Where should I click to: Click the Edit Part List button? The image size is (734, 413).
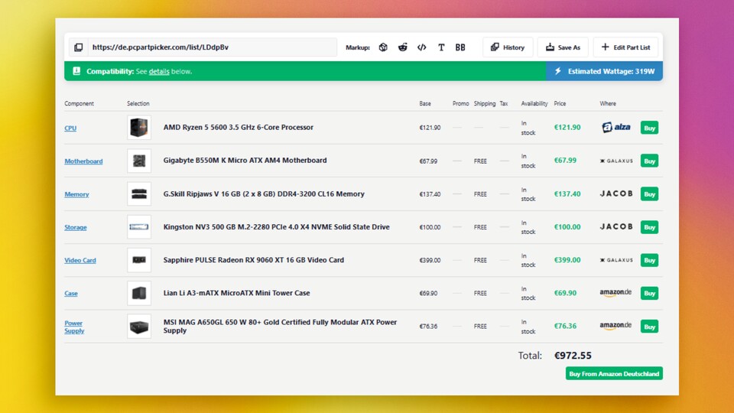[626, 47]
